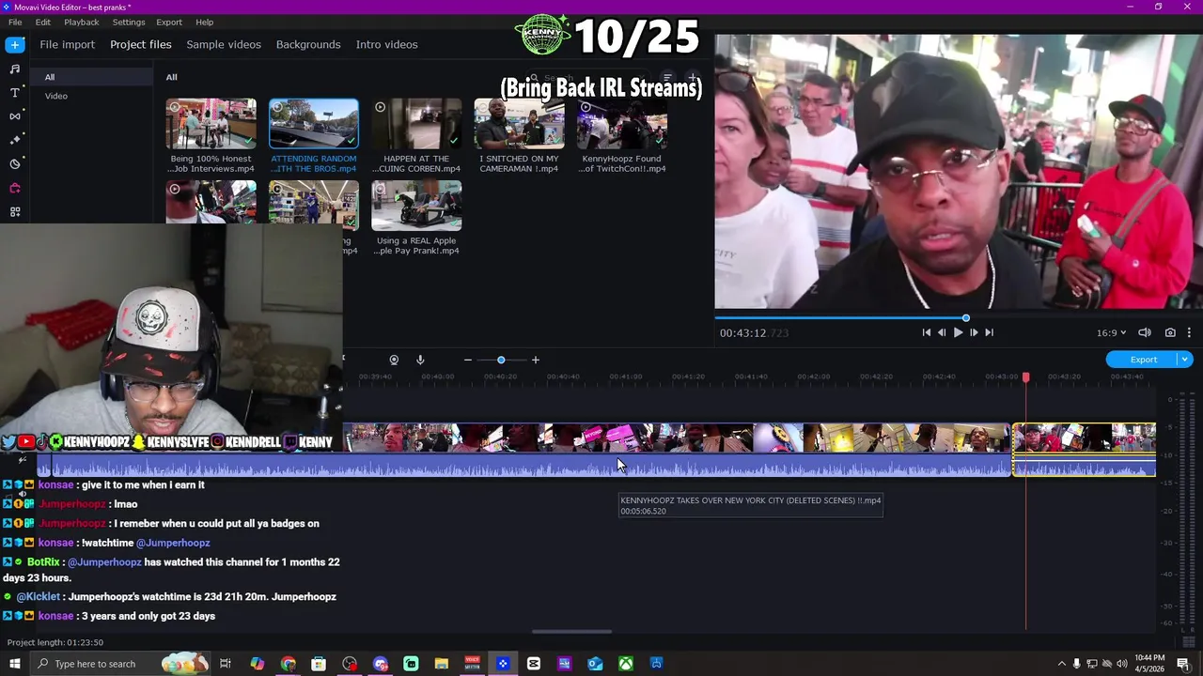Click the Project length 01:23:50 status text
This screenshot has height=676, width=1203.
coord(55,642)
